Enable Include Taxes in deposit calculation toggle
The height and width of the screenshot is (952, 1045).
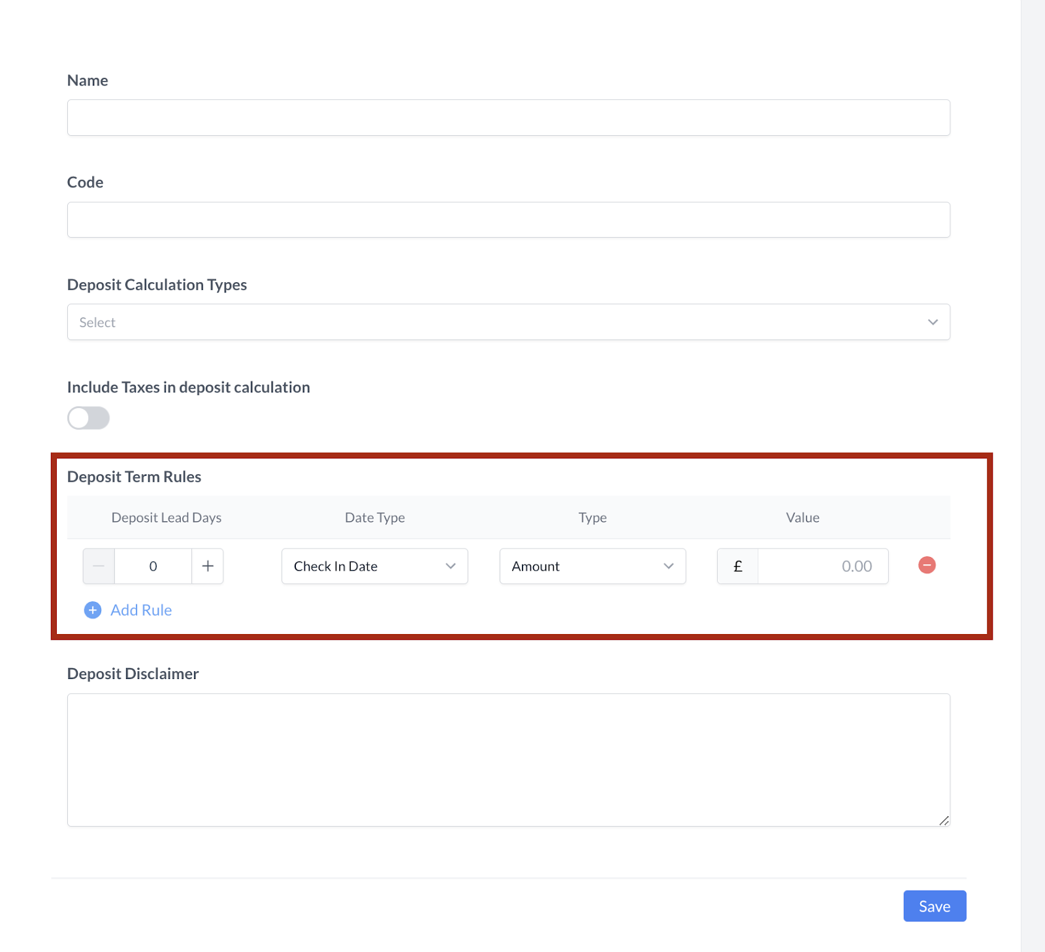tap(88, 418)
